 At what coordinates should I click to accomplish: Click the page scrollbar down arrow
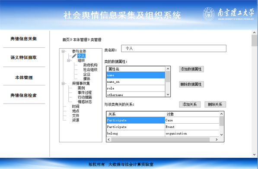(255, 155)
